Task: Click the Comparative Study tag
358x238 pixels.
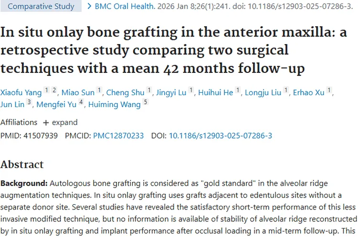Action: pos(41,7)
